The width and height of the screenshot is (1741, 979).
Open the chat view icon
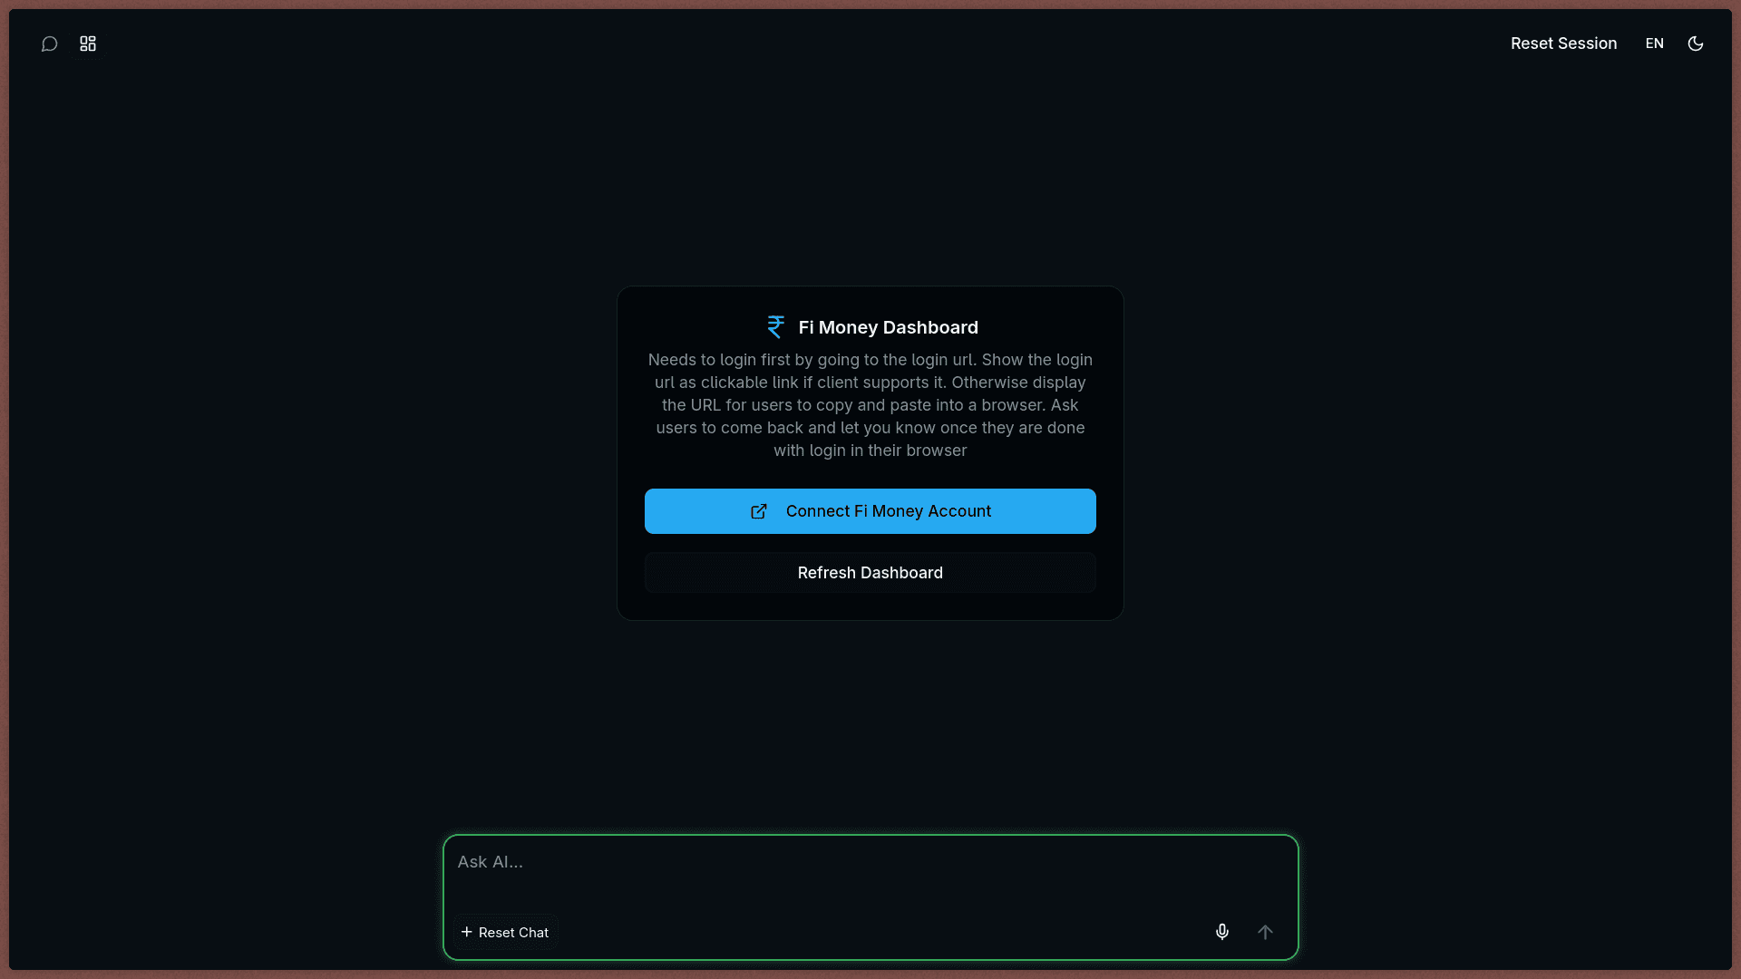point(50,44)
